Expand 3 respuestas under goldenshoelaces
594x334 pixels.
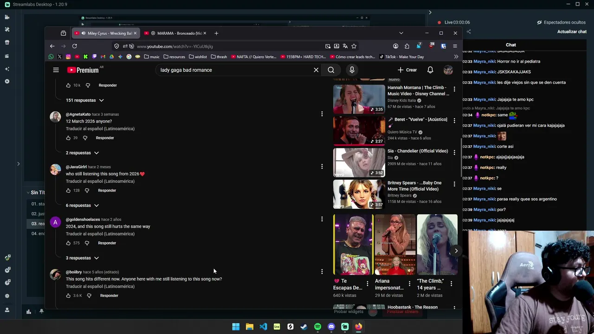click(82, 258)
